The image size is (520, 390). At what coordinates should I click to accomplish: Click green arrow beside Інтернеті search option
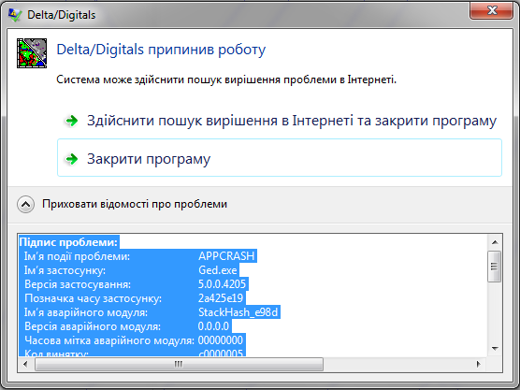pyautogui.click(x=72, y=121)
